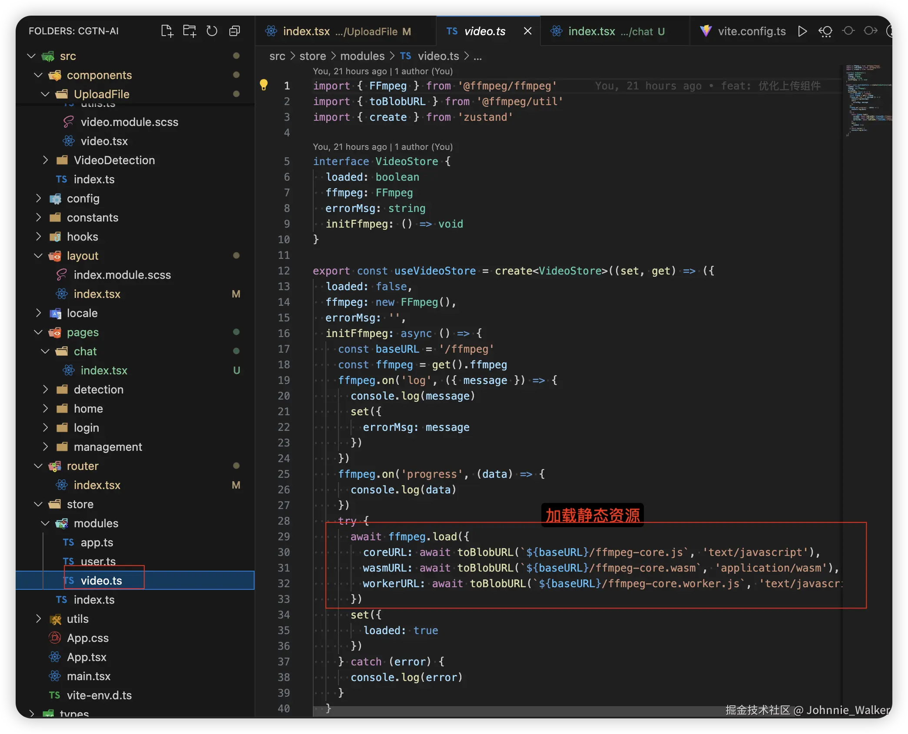Click the modules breadcrumb segment
Screen dimensions: 908x734
[362, 56]
